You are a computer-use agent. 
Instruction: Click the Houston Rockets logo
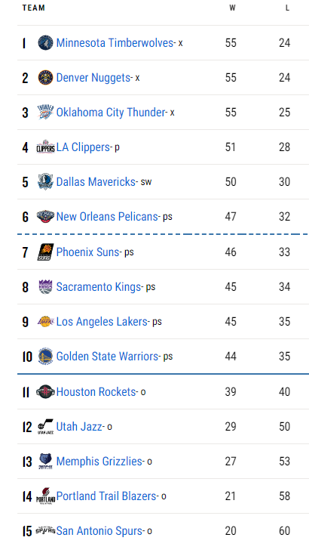[45, 392]
